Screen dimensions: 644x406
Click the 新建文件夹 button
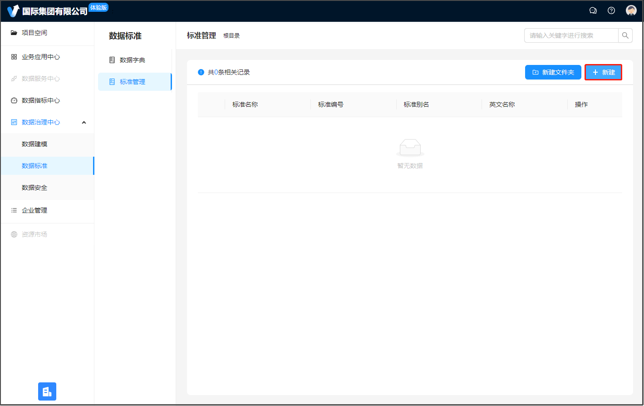553,72
